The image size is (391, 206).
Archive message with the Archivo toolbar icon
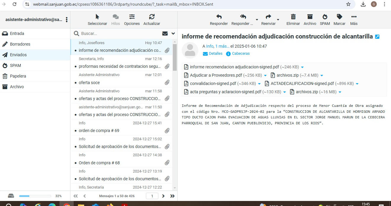(x=310, y=17)
